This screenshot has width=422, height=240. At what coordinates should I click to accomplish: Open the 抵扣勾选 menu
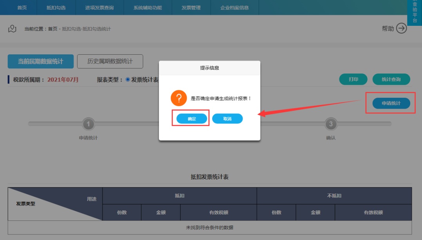pos(56,8)
